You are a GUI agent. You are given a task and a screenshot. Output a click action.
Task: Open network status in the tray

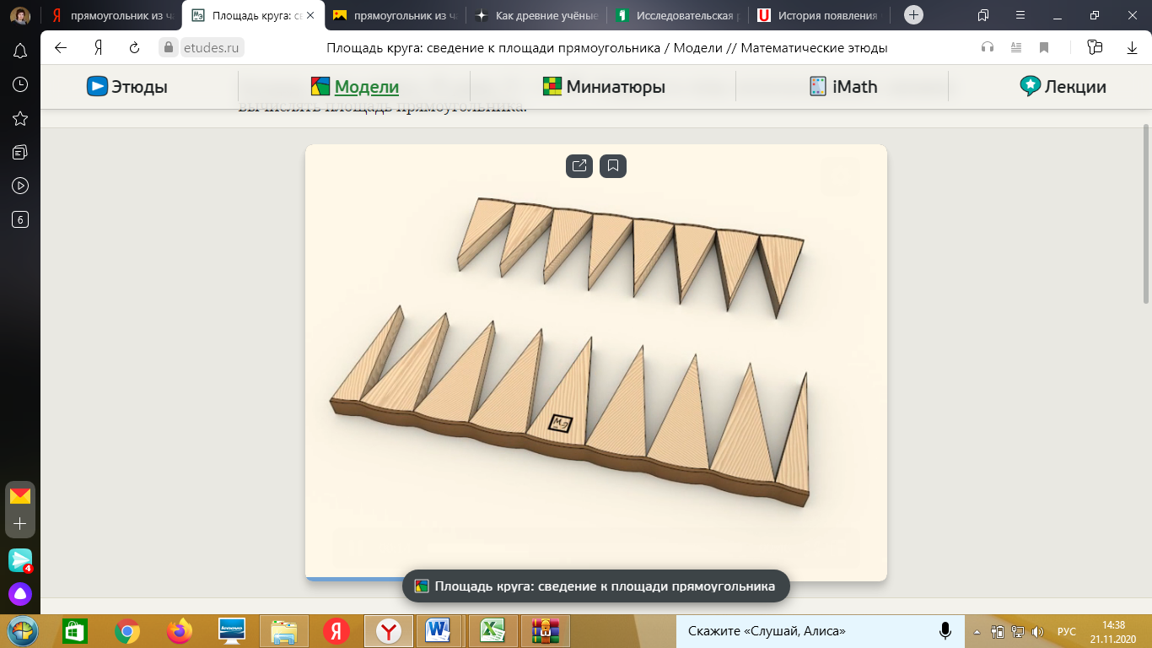pyautogui.click(x=1017, y=631)
